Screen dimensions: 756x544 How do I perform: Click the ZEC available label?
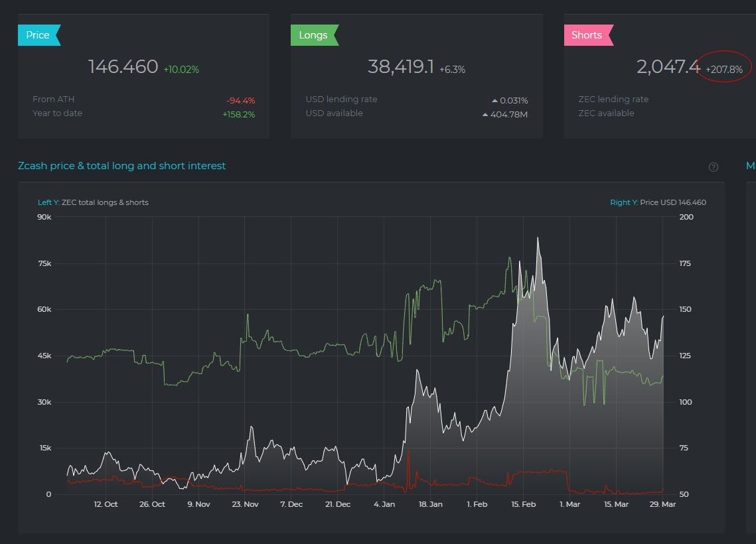pos(606,113)
